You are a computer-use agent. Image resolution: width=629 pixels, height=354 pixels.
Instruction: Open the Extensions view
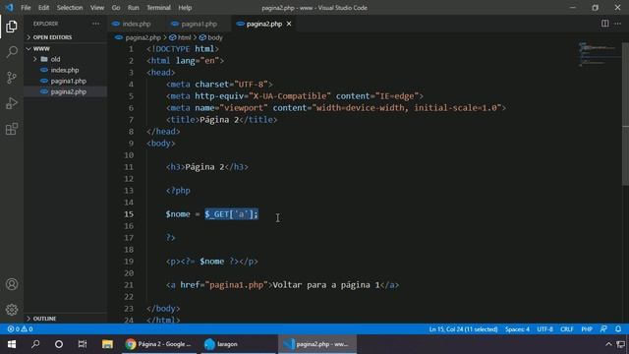pos(12,129)
